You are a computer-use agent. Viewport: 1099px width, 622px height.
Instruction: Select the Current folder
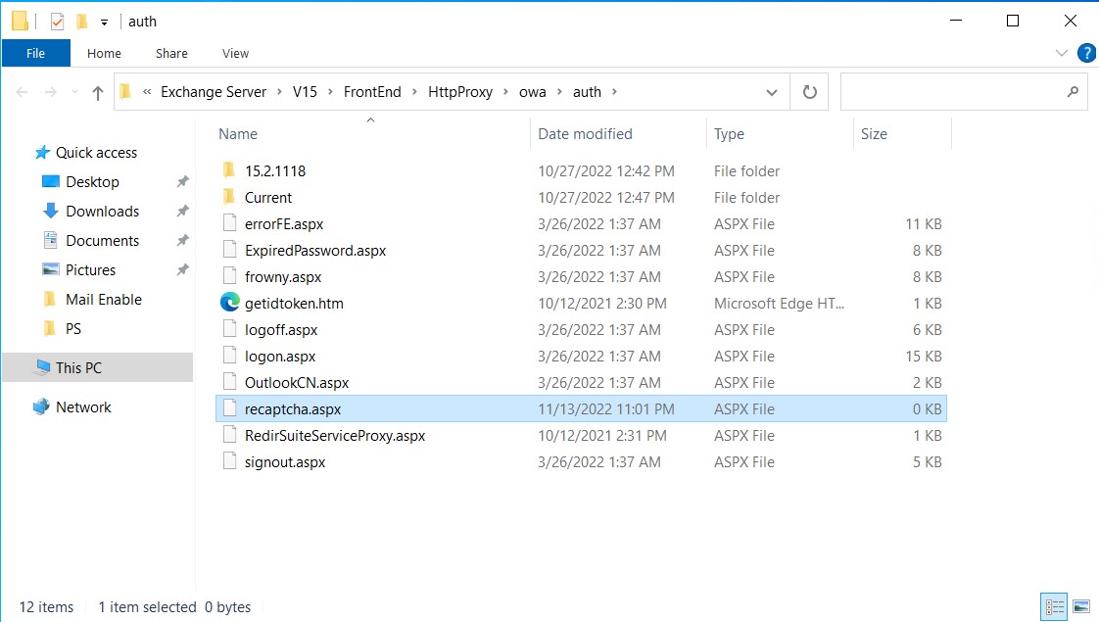click(268, 198)
